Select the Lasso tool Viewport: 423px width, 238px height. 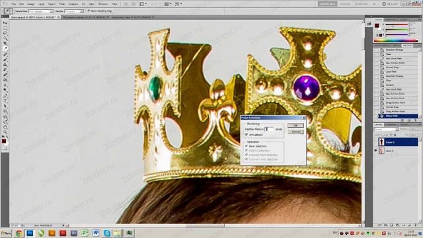click(5, 33)
